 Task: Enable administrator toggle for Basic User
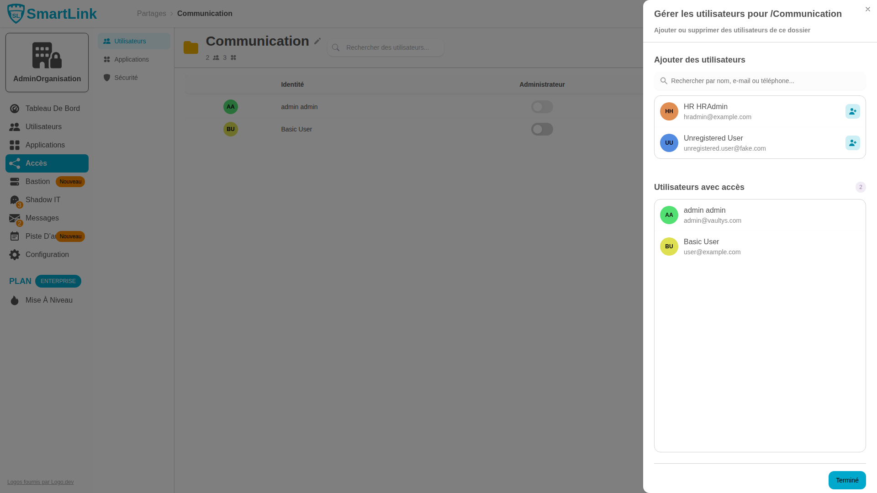coord(542,129)
